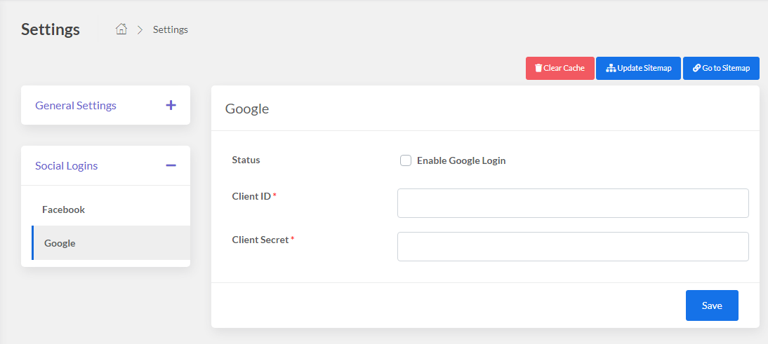The image size is (768, 344).
Task: Click the Go to Sitemap button
Action: pos(721,68)
